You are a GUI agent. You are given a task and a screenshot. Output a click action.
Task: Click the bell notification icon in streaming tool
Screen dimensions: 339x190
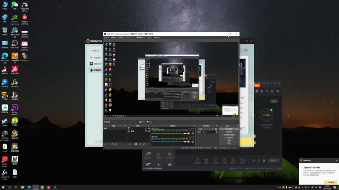pos(272,91)
